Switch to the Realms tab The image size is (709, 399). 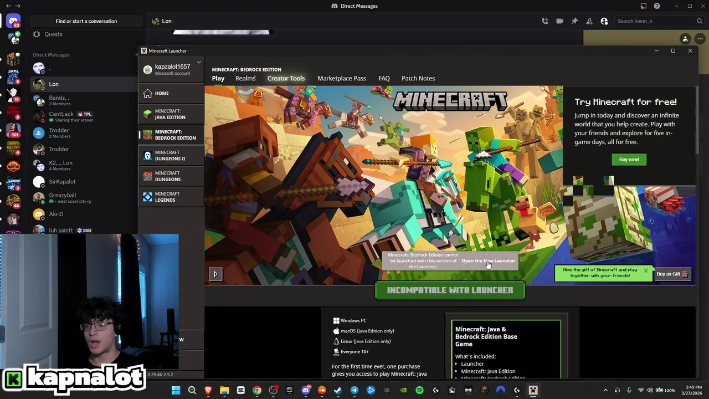[245, 78]
